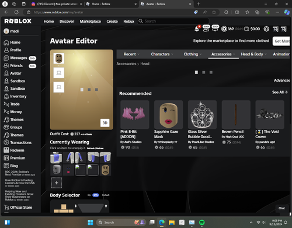Expand the Accessories dropdown tab
The height and width of the screenshot is (228, 292).
223,54
